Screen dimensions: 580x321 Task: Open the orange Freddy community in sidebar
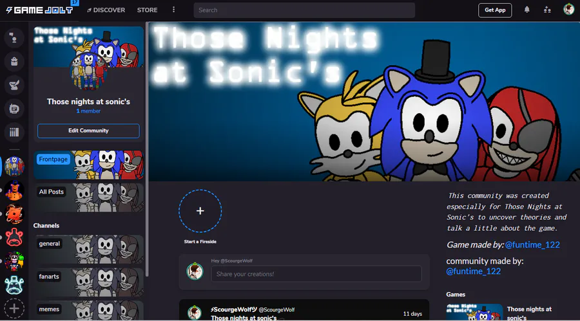click(14, 190)
